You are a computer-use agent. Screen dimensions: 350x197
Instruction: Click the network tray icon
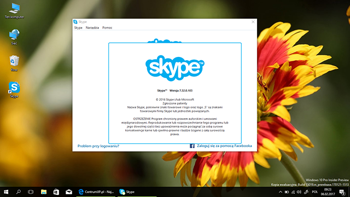pyautogui.click(x=293, y=192)
